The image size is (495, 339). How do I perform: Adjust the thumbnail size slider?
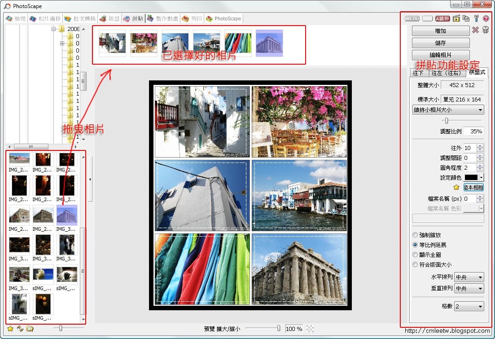61,328
